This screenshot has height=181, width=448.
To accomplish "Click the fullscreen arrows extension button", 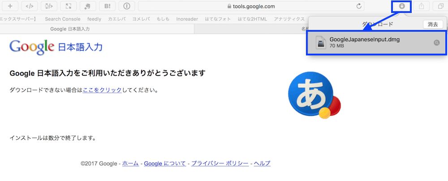I will (68, 6).
